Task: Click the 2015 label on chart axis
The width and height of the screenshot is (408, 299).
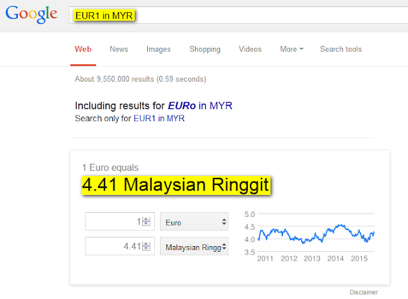Action: point(359,258)
